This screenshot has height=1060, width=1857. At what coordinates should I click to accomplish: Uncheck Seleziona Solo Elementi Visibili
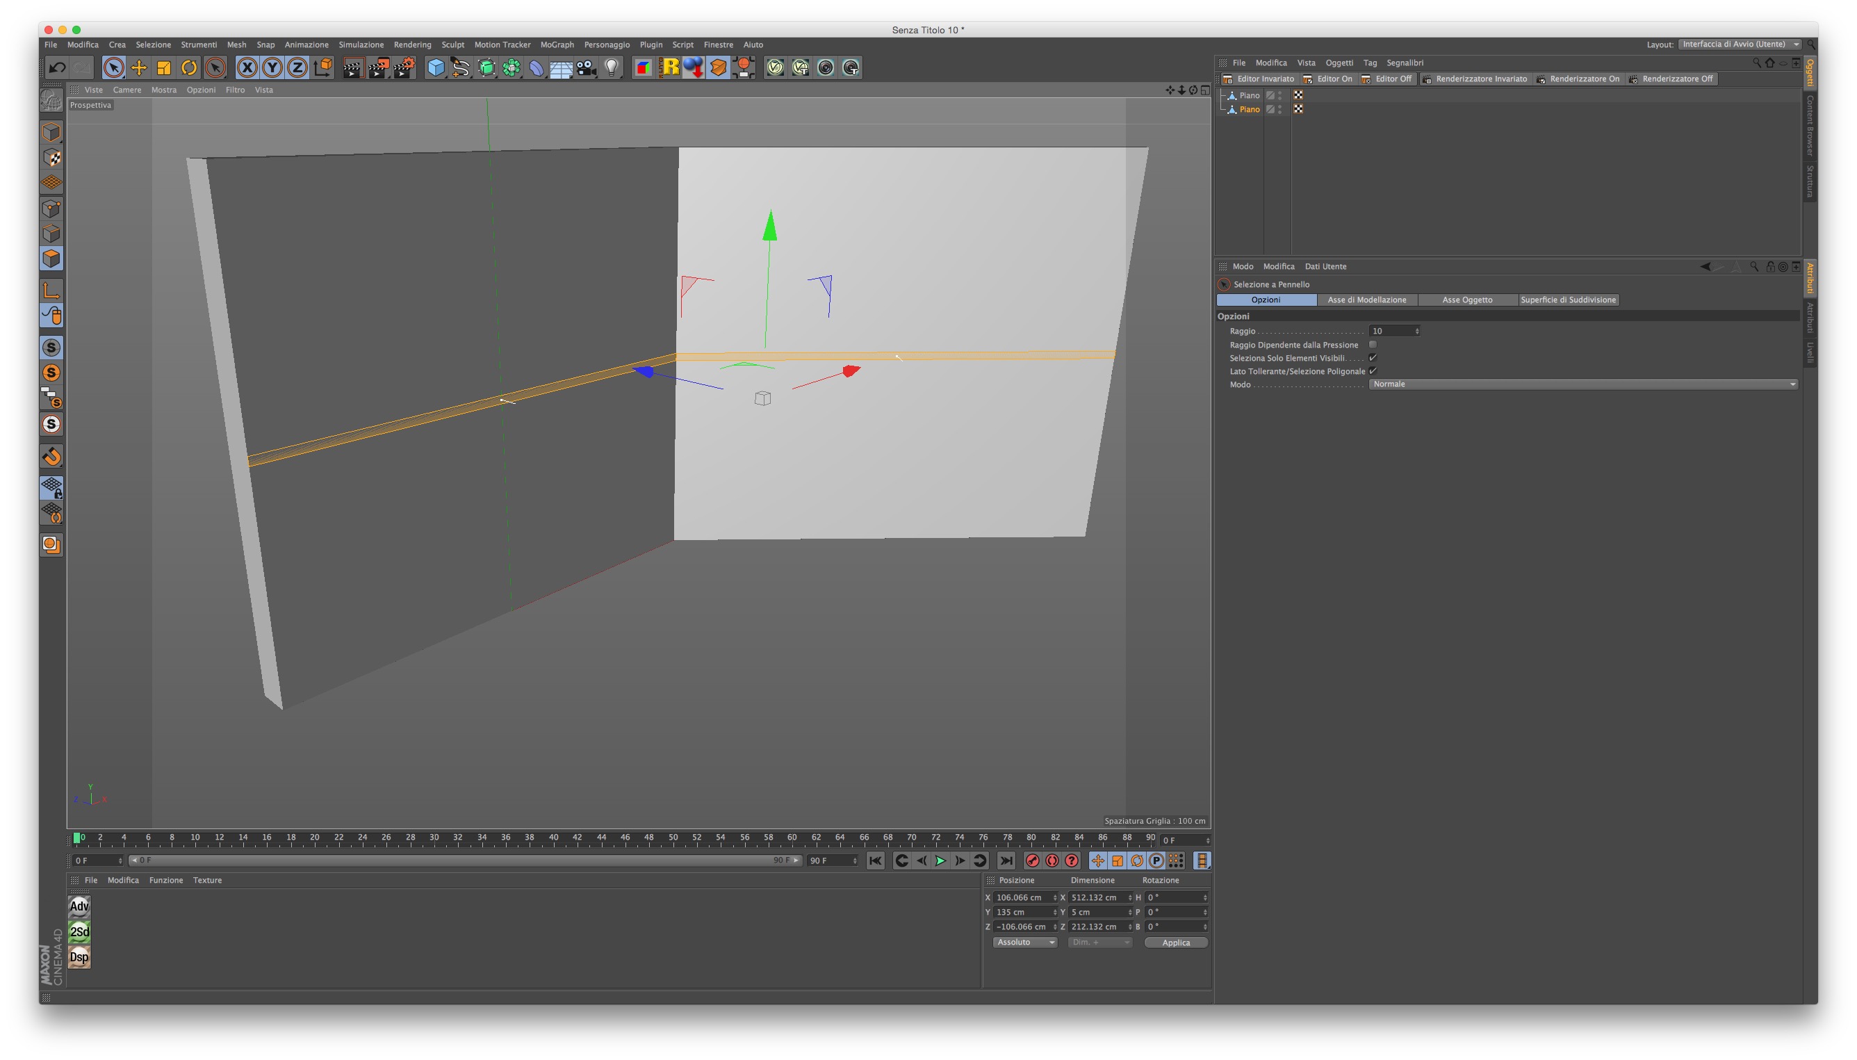[x=1372, y=357]
